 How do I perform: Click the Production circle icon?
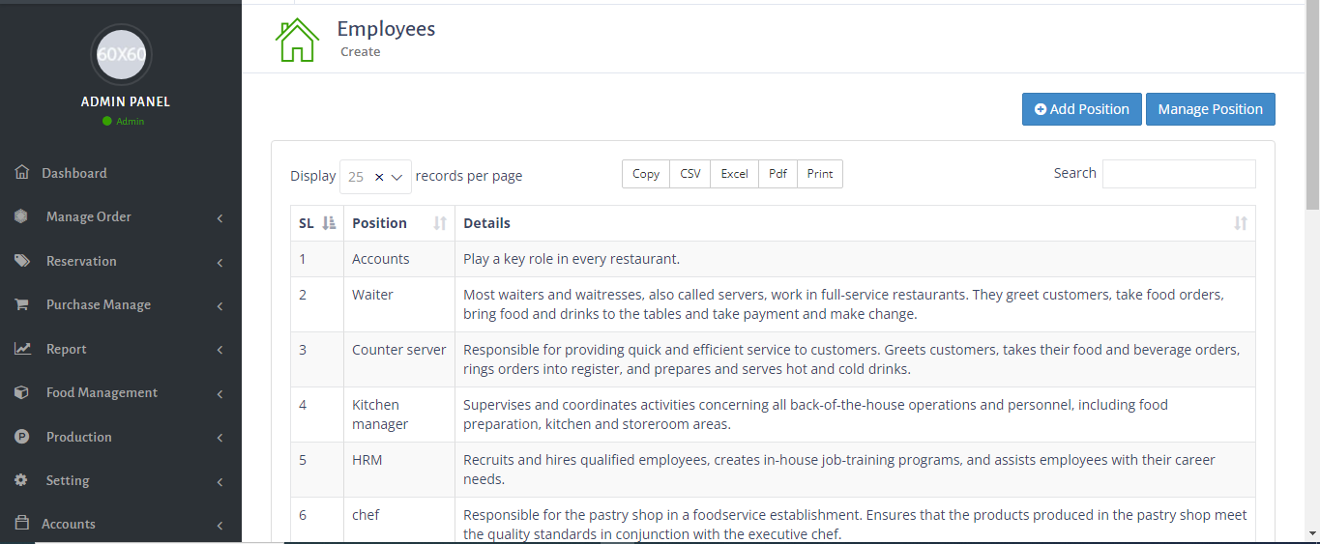21,437
